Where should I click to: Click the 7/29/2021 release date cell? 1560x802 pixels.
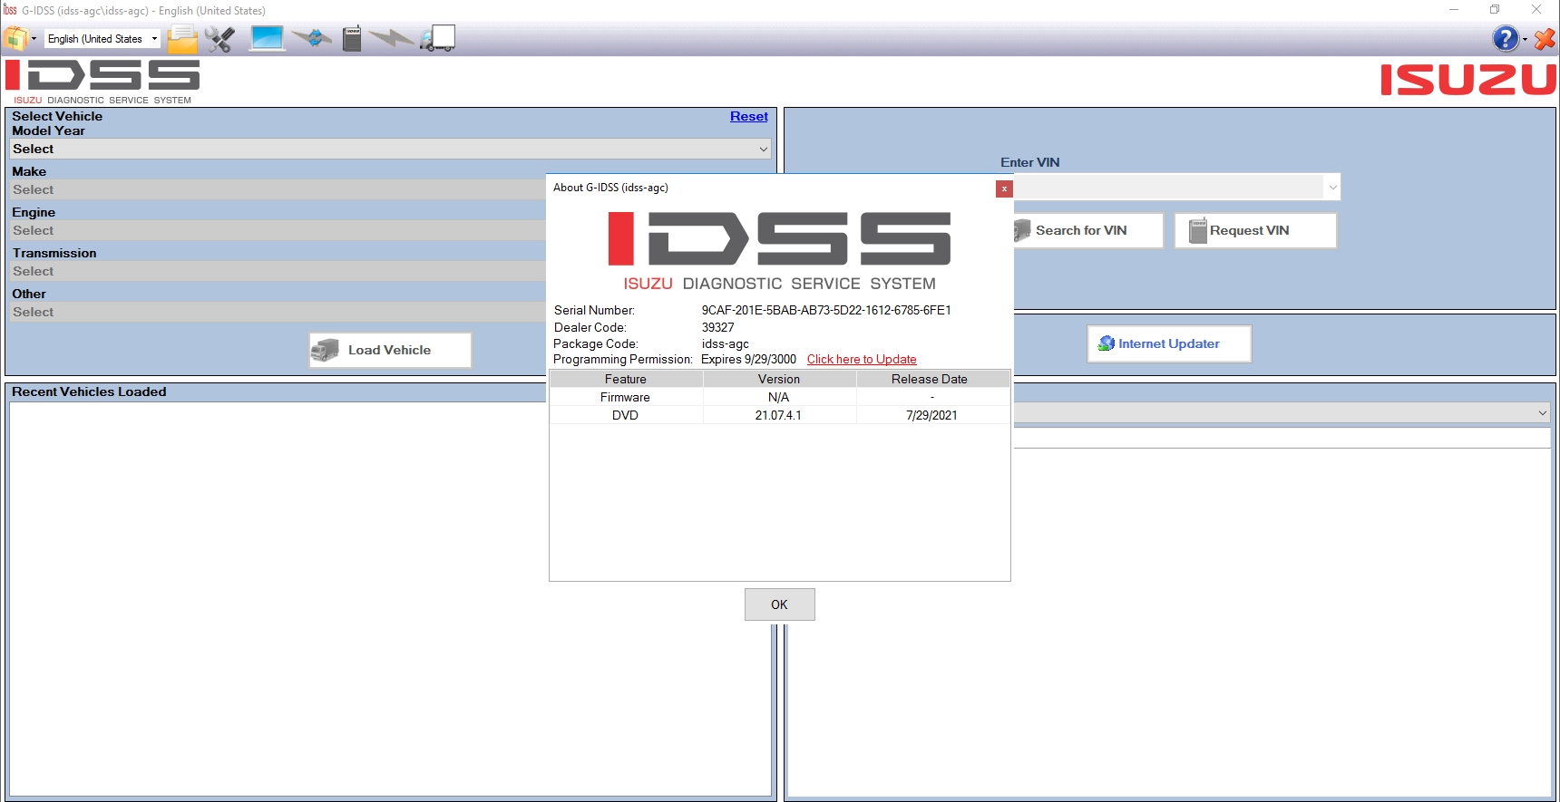coord(932,415)
